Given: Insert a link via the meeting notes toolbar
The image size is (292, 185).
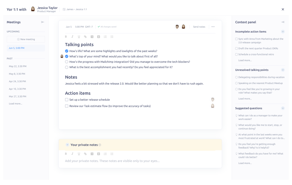Looking at the screenshot, I should click(85, 37).
